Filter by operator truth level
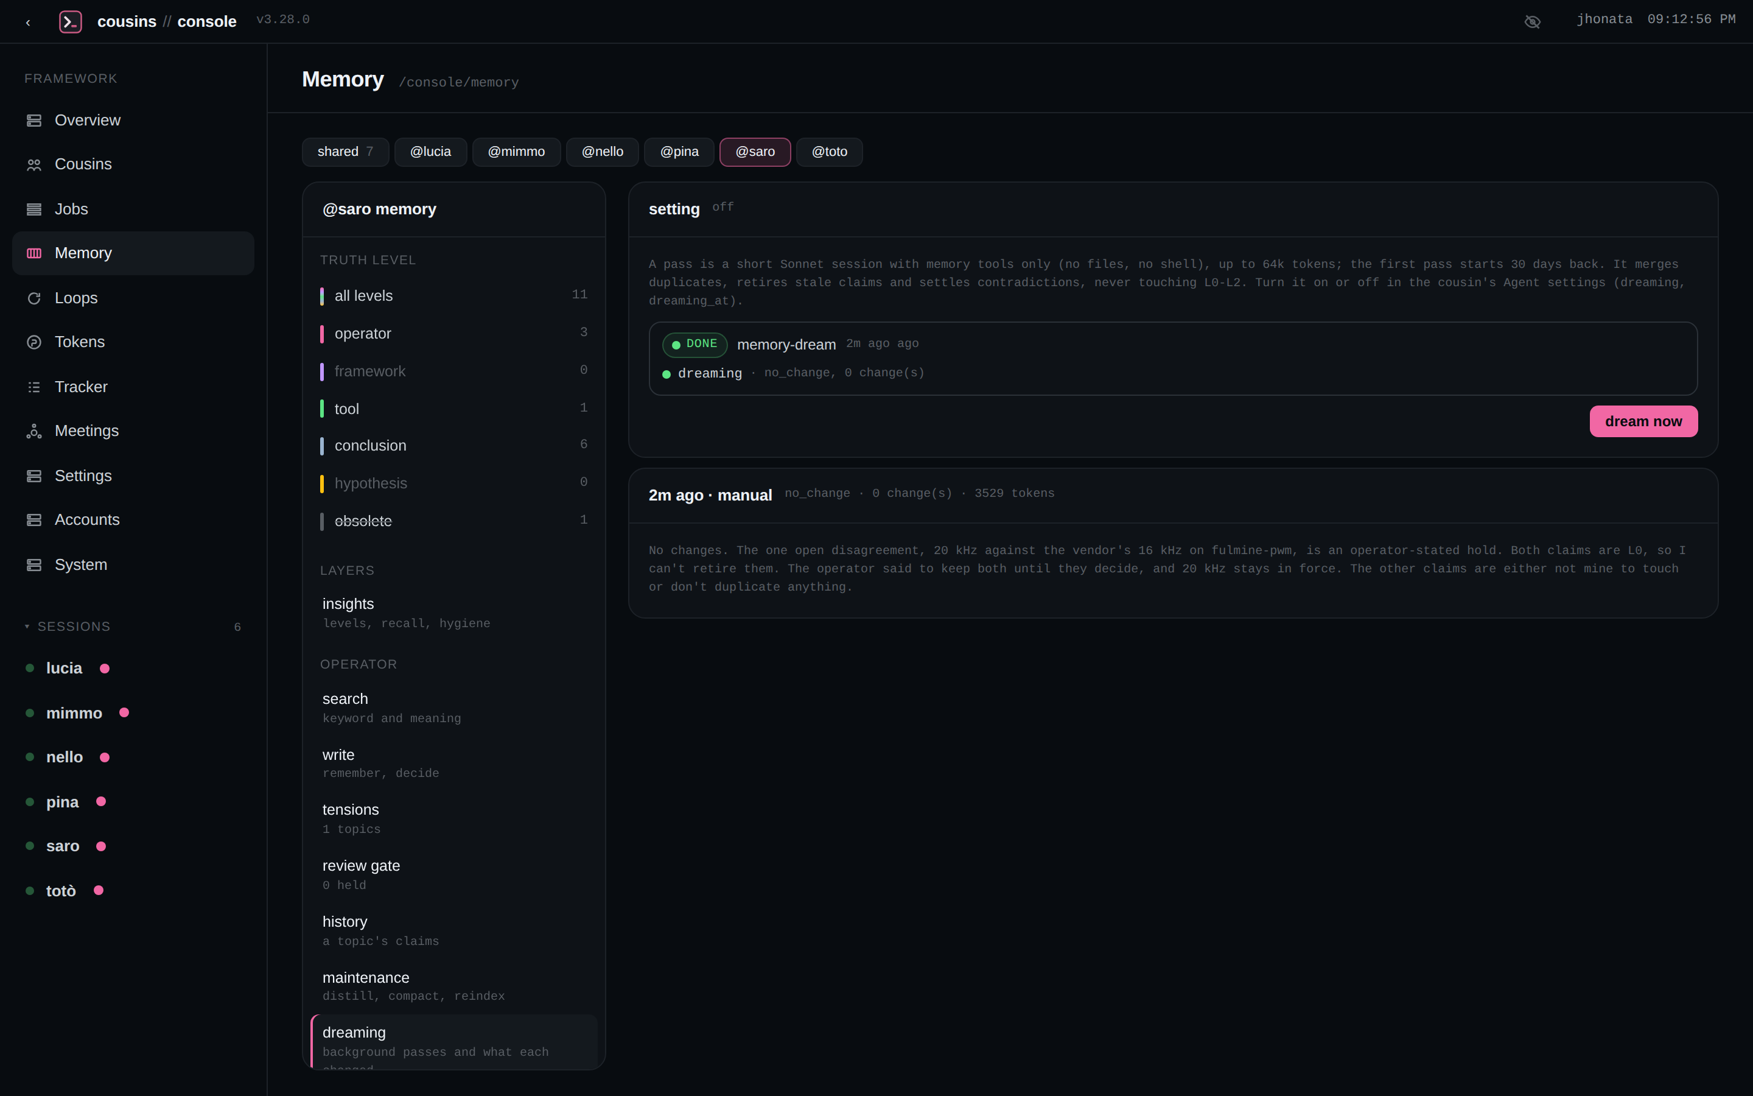Viewport: 1753px width, 1096px height. 453,334
